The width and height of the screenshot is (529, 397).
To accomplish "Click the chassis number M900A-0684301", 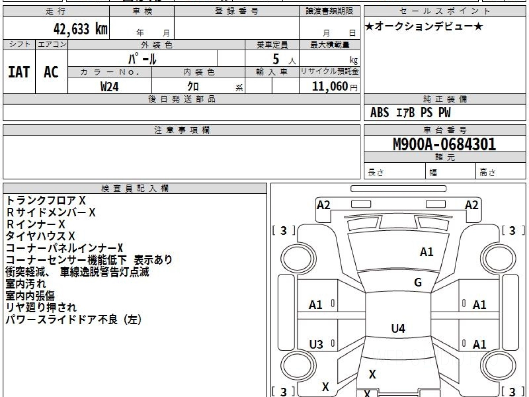I will tap(444, 144).
